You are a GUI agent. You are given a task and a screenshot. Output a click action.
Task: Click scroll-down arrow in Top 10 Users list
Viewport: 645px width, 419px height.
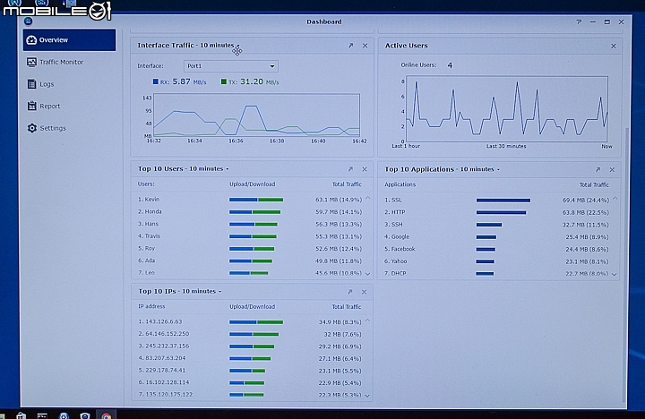pyautogui.click(x=368, y=274)
